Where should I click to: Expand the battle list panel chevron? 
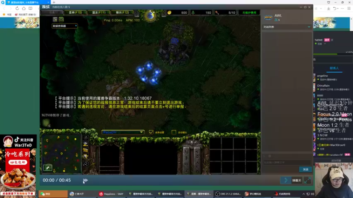click(x=309, y=27)
